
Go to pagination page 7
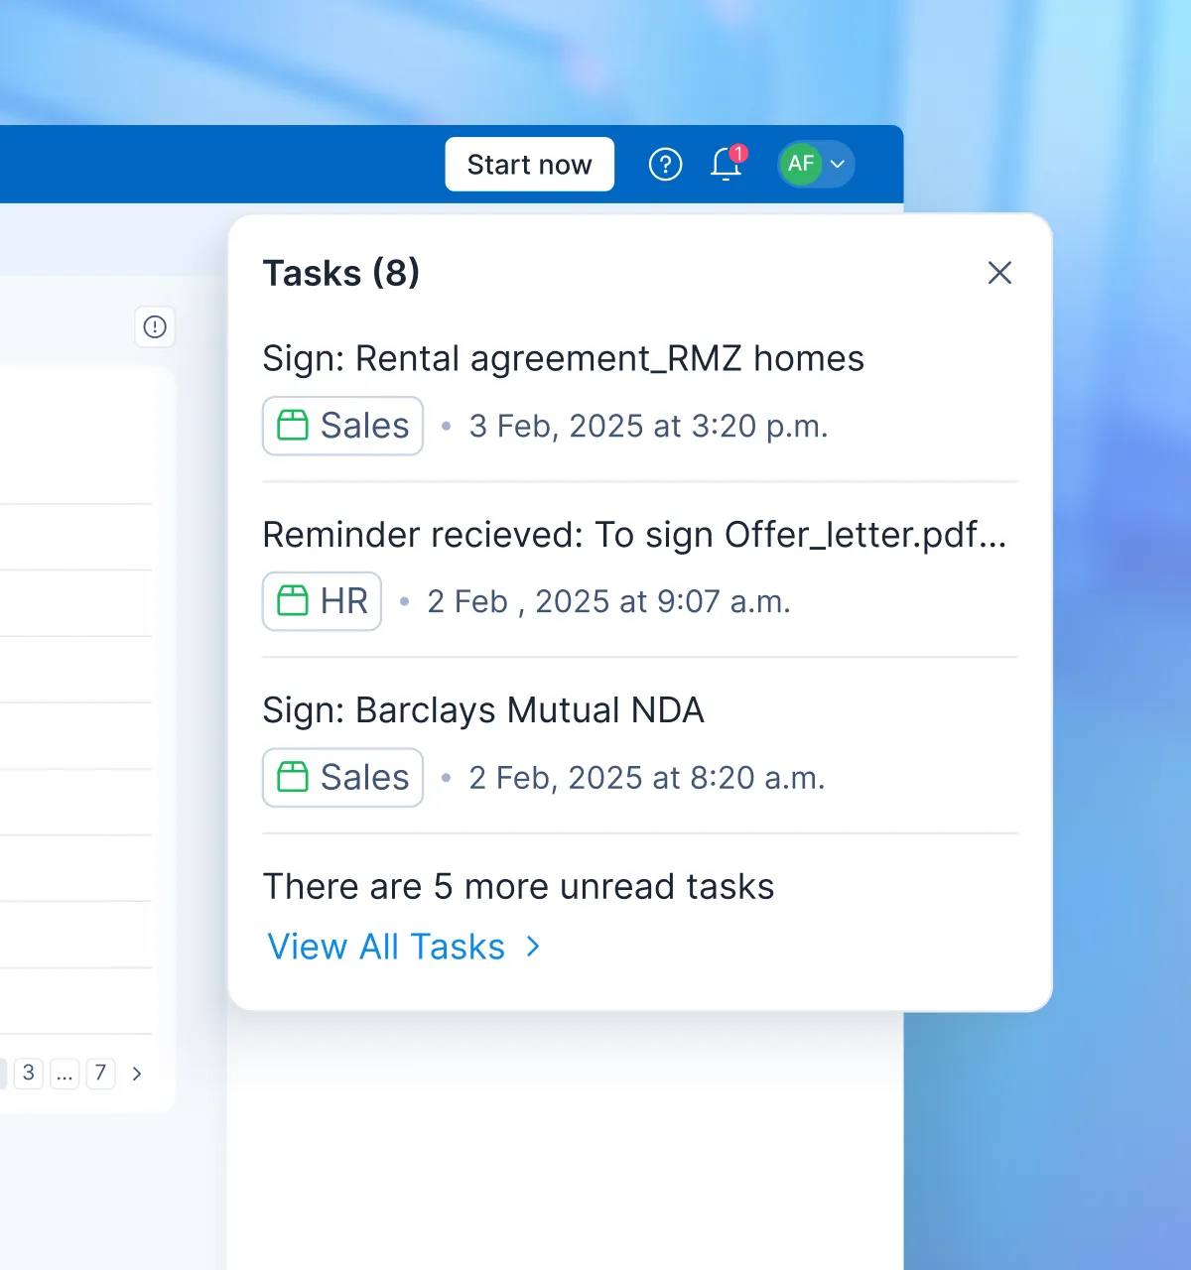pyautogui.click(x=100, y=1073)
